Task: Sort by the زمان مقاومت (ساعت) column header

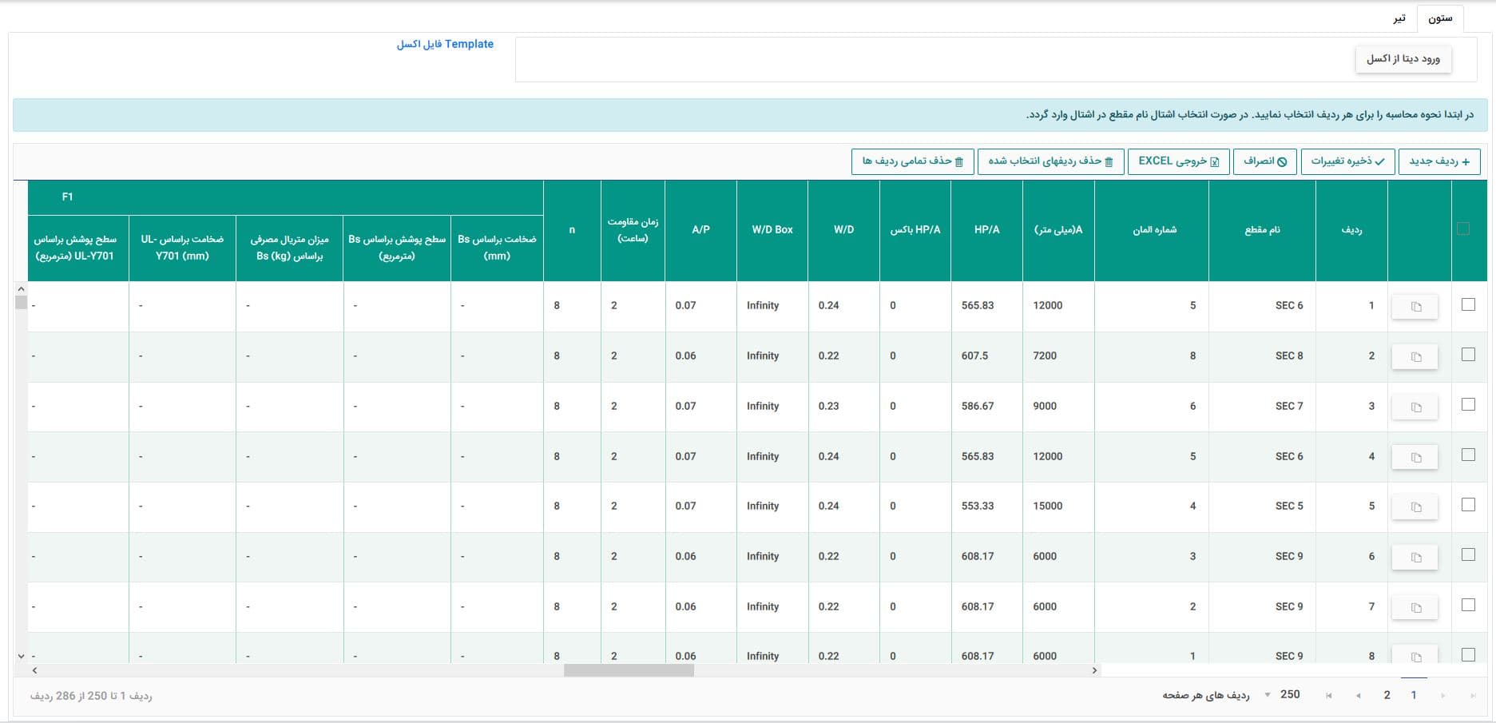Action: pos(633,230)
